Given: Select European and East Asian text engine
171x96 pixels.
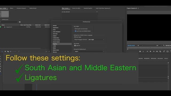Looking at the screenshot, I should (75, 29).
